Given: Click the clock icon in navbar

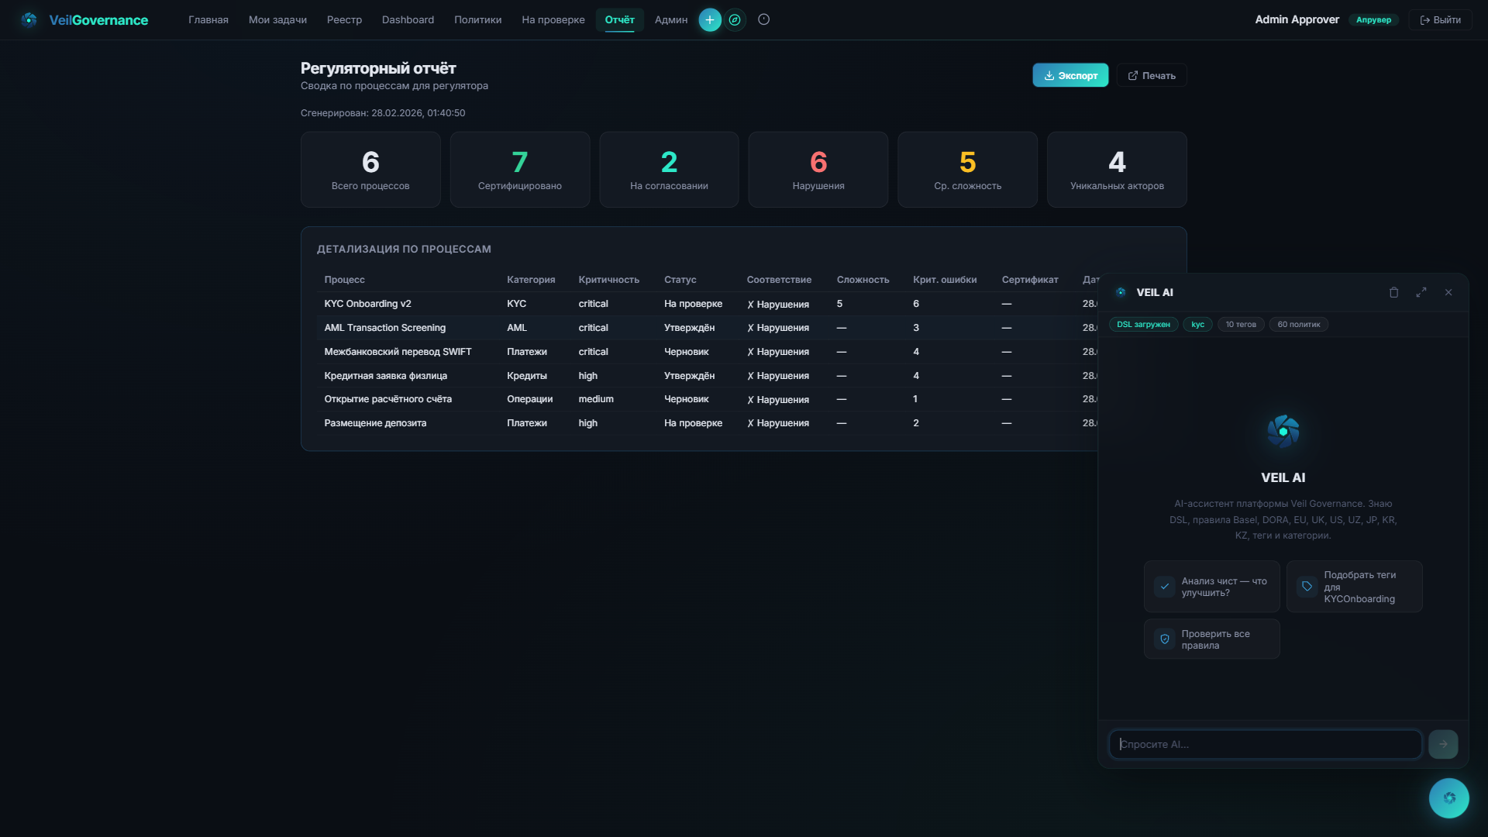Looking at the screenshot, I should pyautogui.click(x=763, y=20).
